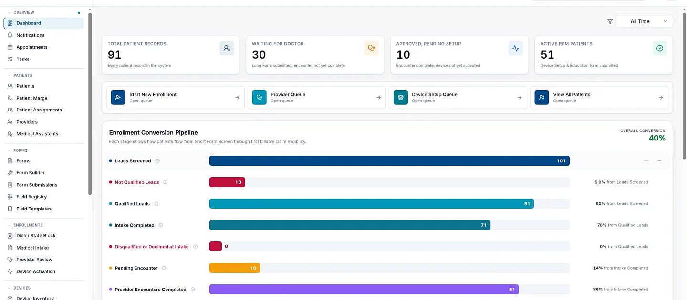Screen dimensions: 687x300
Task: Click the Tasks checklist icon
Action: point(10,59)
